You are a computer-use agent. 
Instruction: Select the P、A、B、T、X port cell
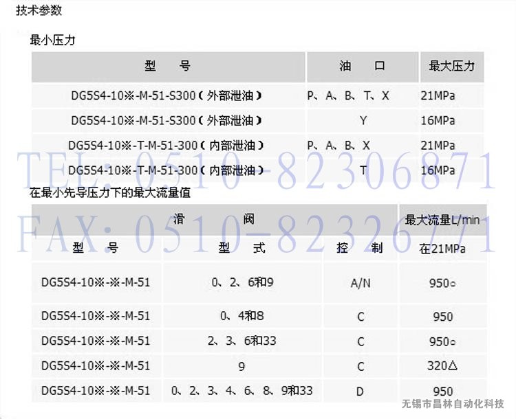tap(348, 96)
